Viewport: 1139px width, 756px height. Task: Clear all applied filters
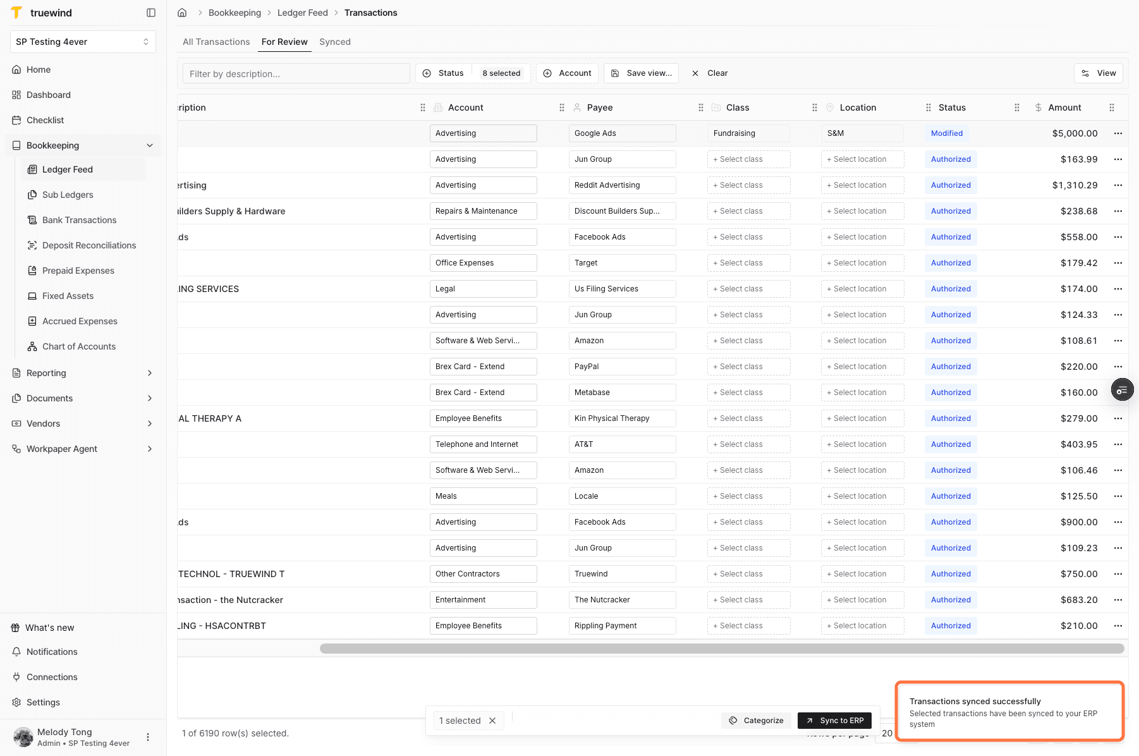[x=710, y=73]
